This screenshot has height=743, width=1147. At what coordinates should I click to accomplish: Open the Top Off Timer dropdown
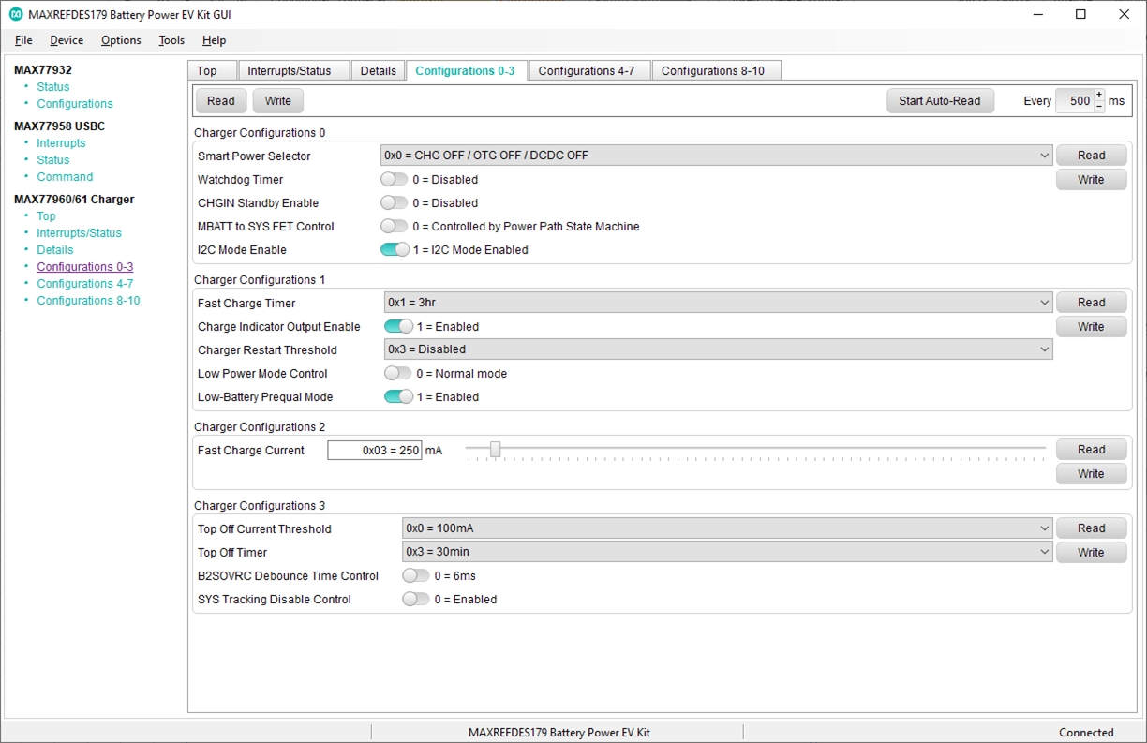727,552
